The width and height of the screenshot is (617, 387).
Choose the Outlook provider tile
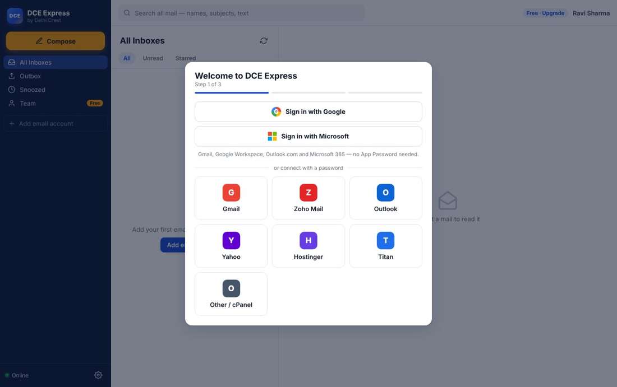click(x=386, y=198)
